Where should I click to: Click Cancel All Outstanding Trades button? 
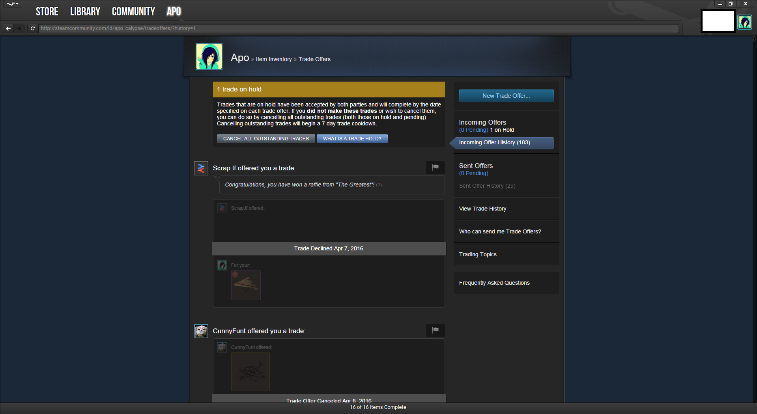(266, 139)
